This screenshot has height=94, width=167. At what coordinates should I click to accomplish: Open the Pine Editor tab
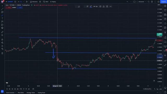coord(21,93)
